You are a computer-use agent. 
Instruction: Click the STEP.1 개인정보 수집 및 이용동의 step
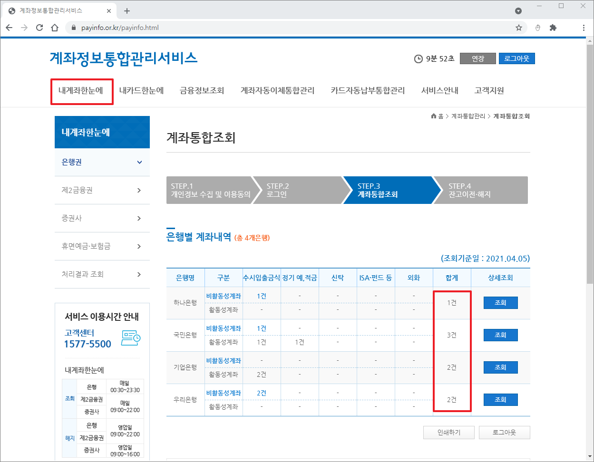click(211, 190)
